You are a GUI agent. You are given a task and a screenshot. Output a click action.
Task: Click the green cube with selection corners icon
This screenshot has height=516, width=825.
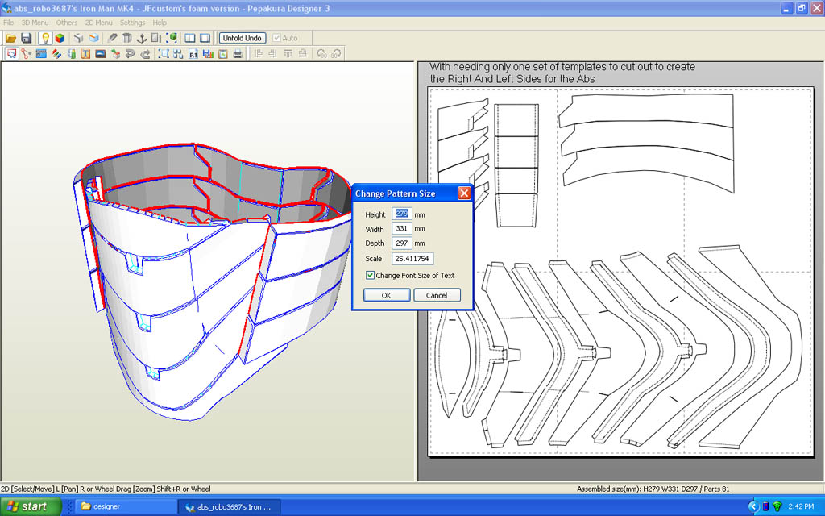(x=172, y=38)
